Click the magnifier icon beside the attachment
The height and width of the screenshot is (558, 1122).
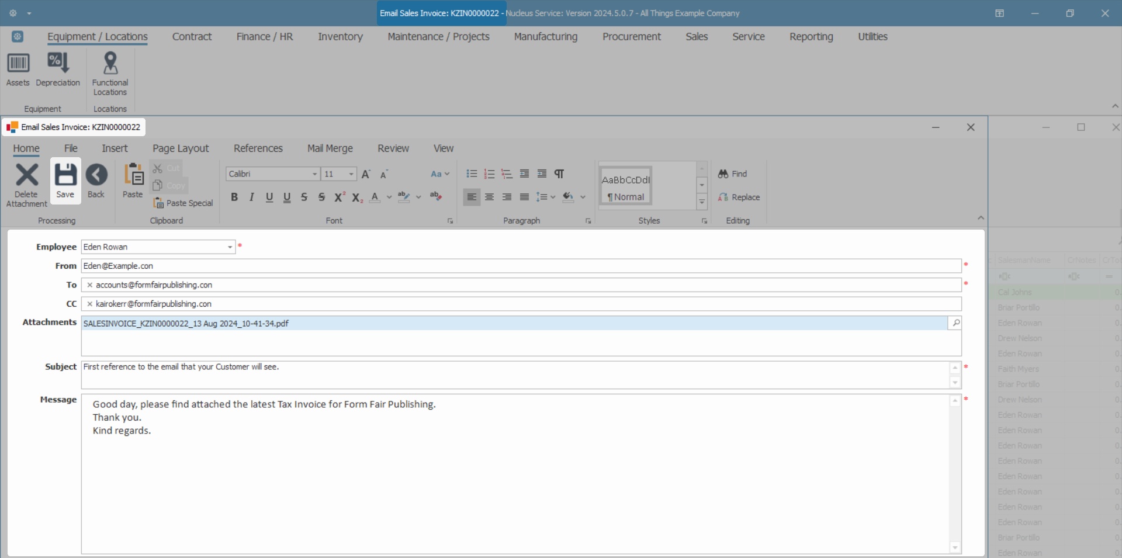[x=955, y=323]
